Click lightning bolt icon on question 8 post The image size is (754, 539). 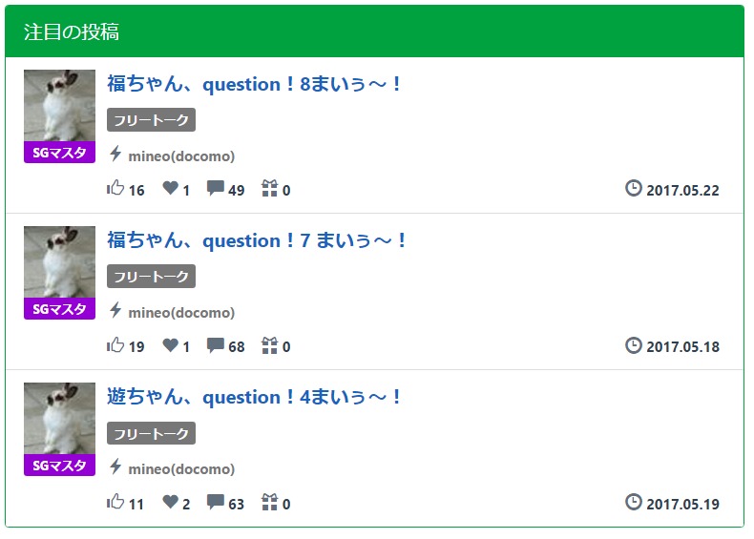(115, 154)
